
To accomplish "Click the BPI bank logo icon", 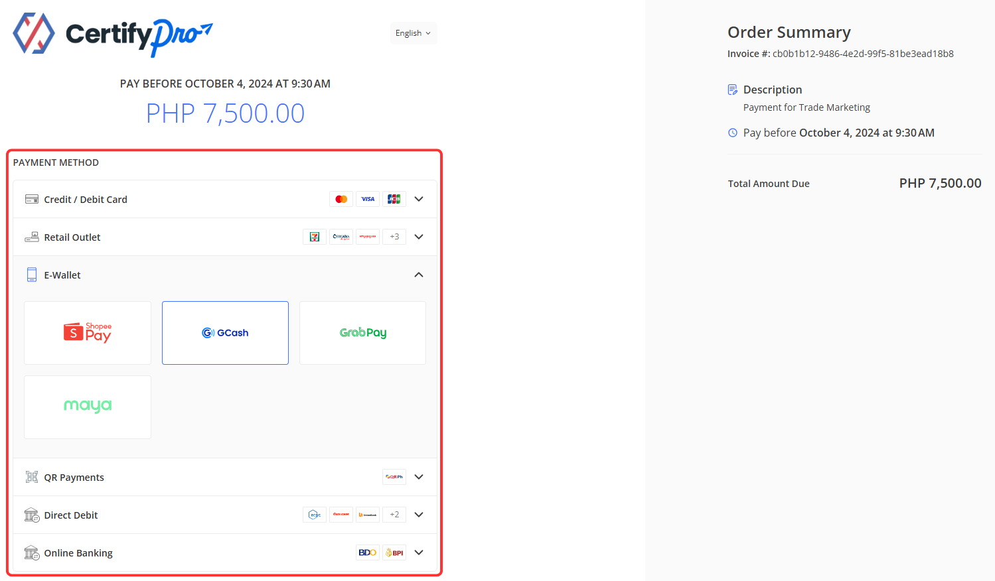I will coord(394,552).
